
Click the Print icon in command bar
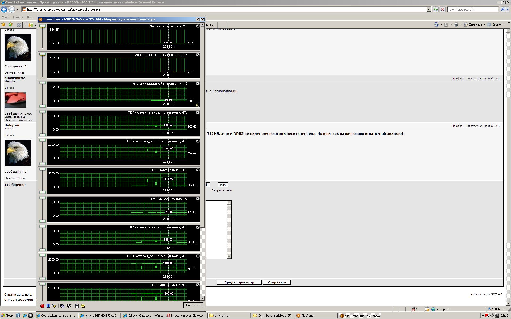pyautogui.click(x=456, y=24)
